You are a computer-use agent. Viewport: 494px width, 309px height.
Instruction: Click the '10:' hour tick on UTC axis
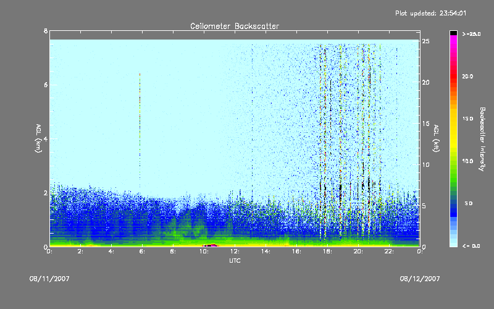[204, 252]
